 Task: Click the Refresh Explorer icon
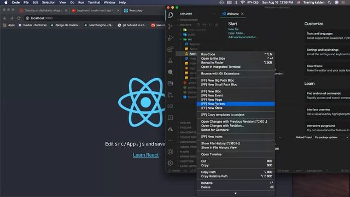210,25
